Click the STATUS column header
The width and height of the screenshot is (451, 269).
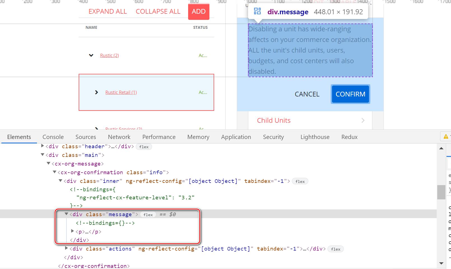200,27
